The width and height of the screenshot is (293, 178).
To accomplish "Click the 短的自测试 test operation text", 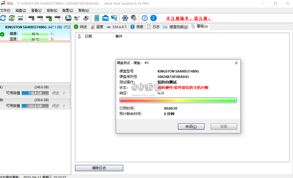I will click(167, 82).
